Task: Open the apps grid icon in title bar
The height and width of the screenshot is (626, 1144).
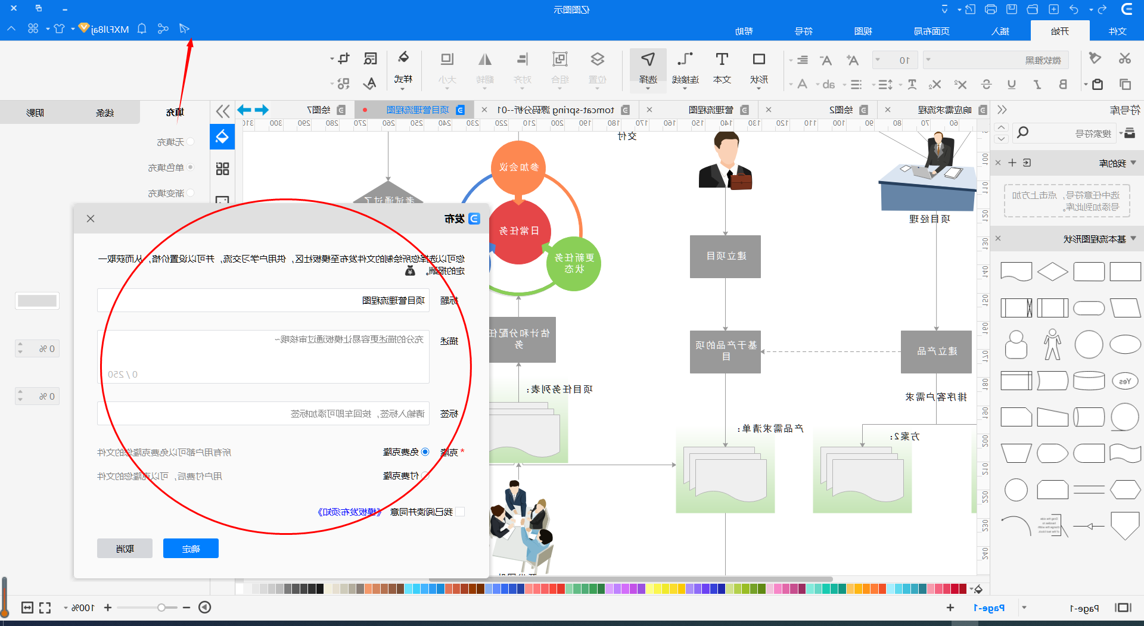Action: pyautogui.click(x=33, y=29)
